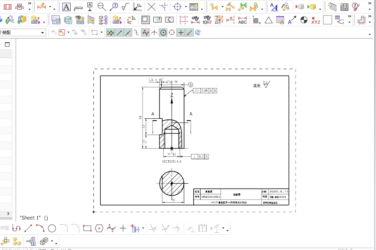Screen dimensions: 376x250
Task: Toggle Mid Point snap option
Action: (x=128, y=32)
